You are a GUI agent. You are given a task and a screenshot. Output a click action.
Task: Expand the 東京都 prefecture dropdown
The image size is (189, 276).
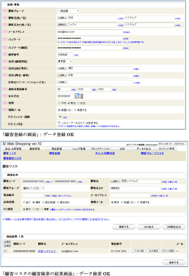click(65, 61)
